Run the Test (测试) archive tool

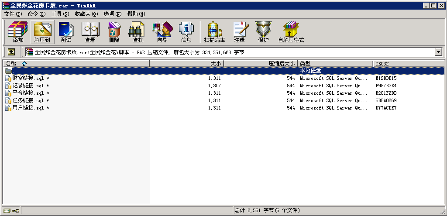click(66, 32)
